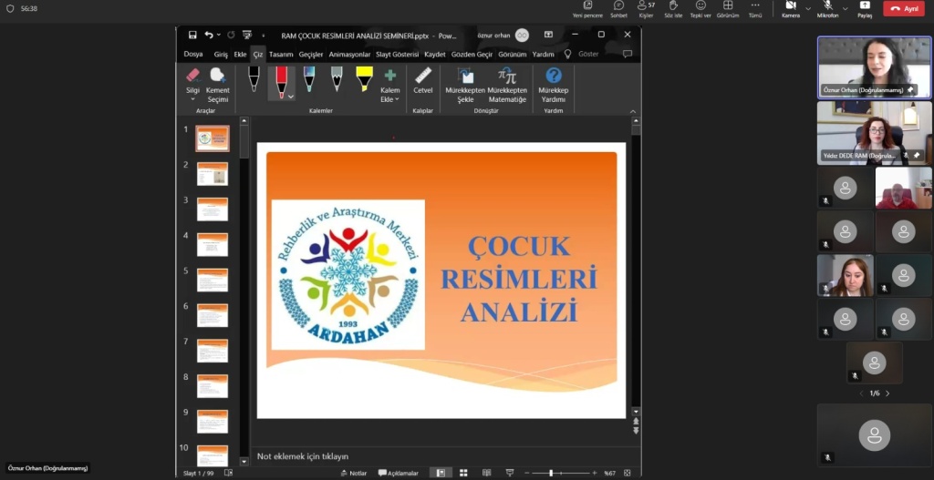Open the Slayt Gösterisi tab
This screenshot has height=480, width=934.
point(398,54)
